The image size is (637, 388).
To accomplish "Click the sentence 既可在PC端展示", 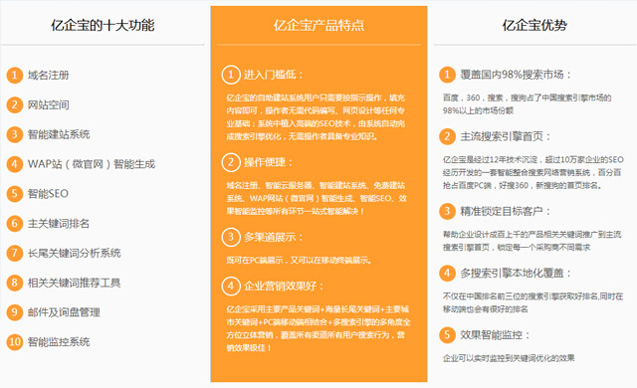I will [x=299, y=260].
